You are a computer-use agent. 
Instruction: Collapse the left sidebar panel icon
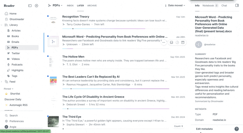click(30, 5)
